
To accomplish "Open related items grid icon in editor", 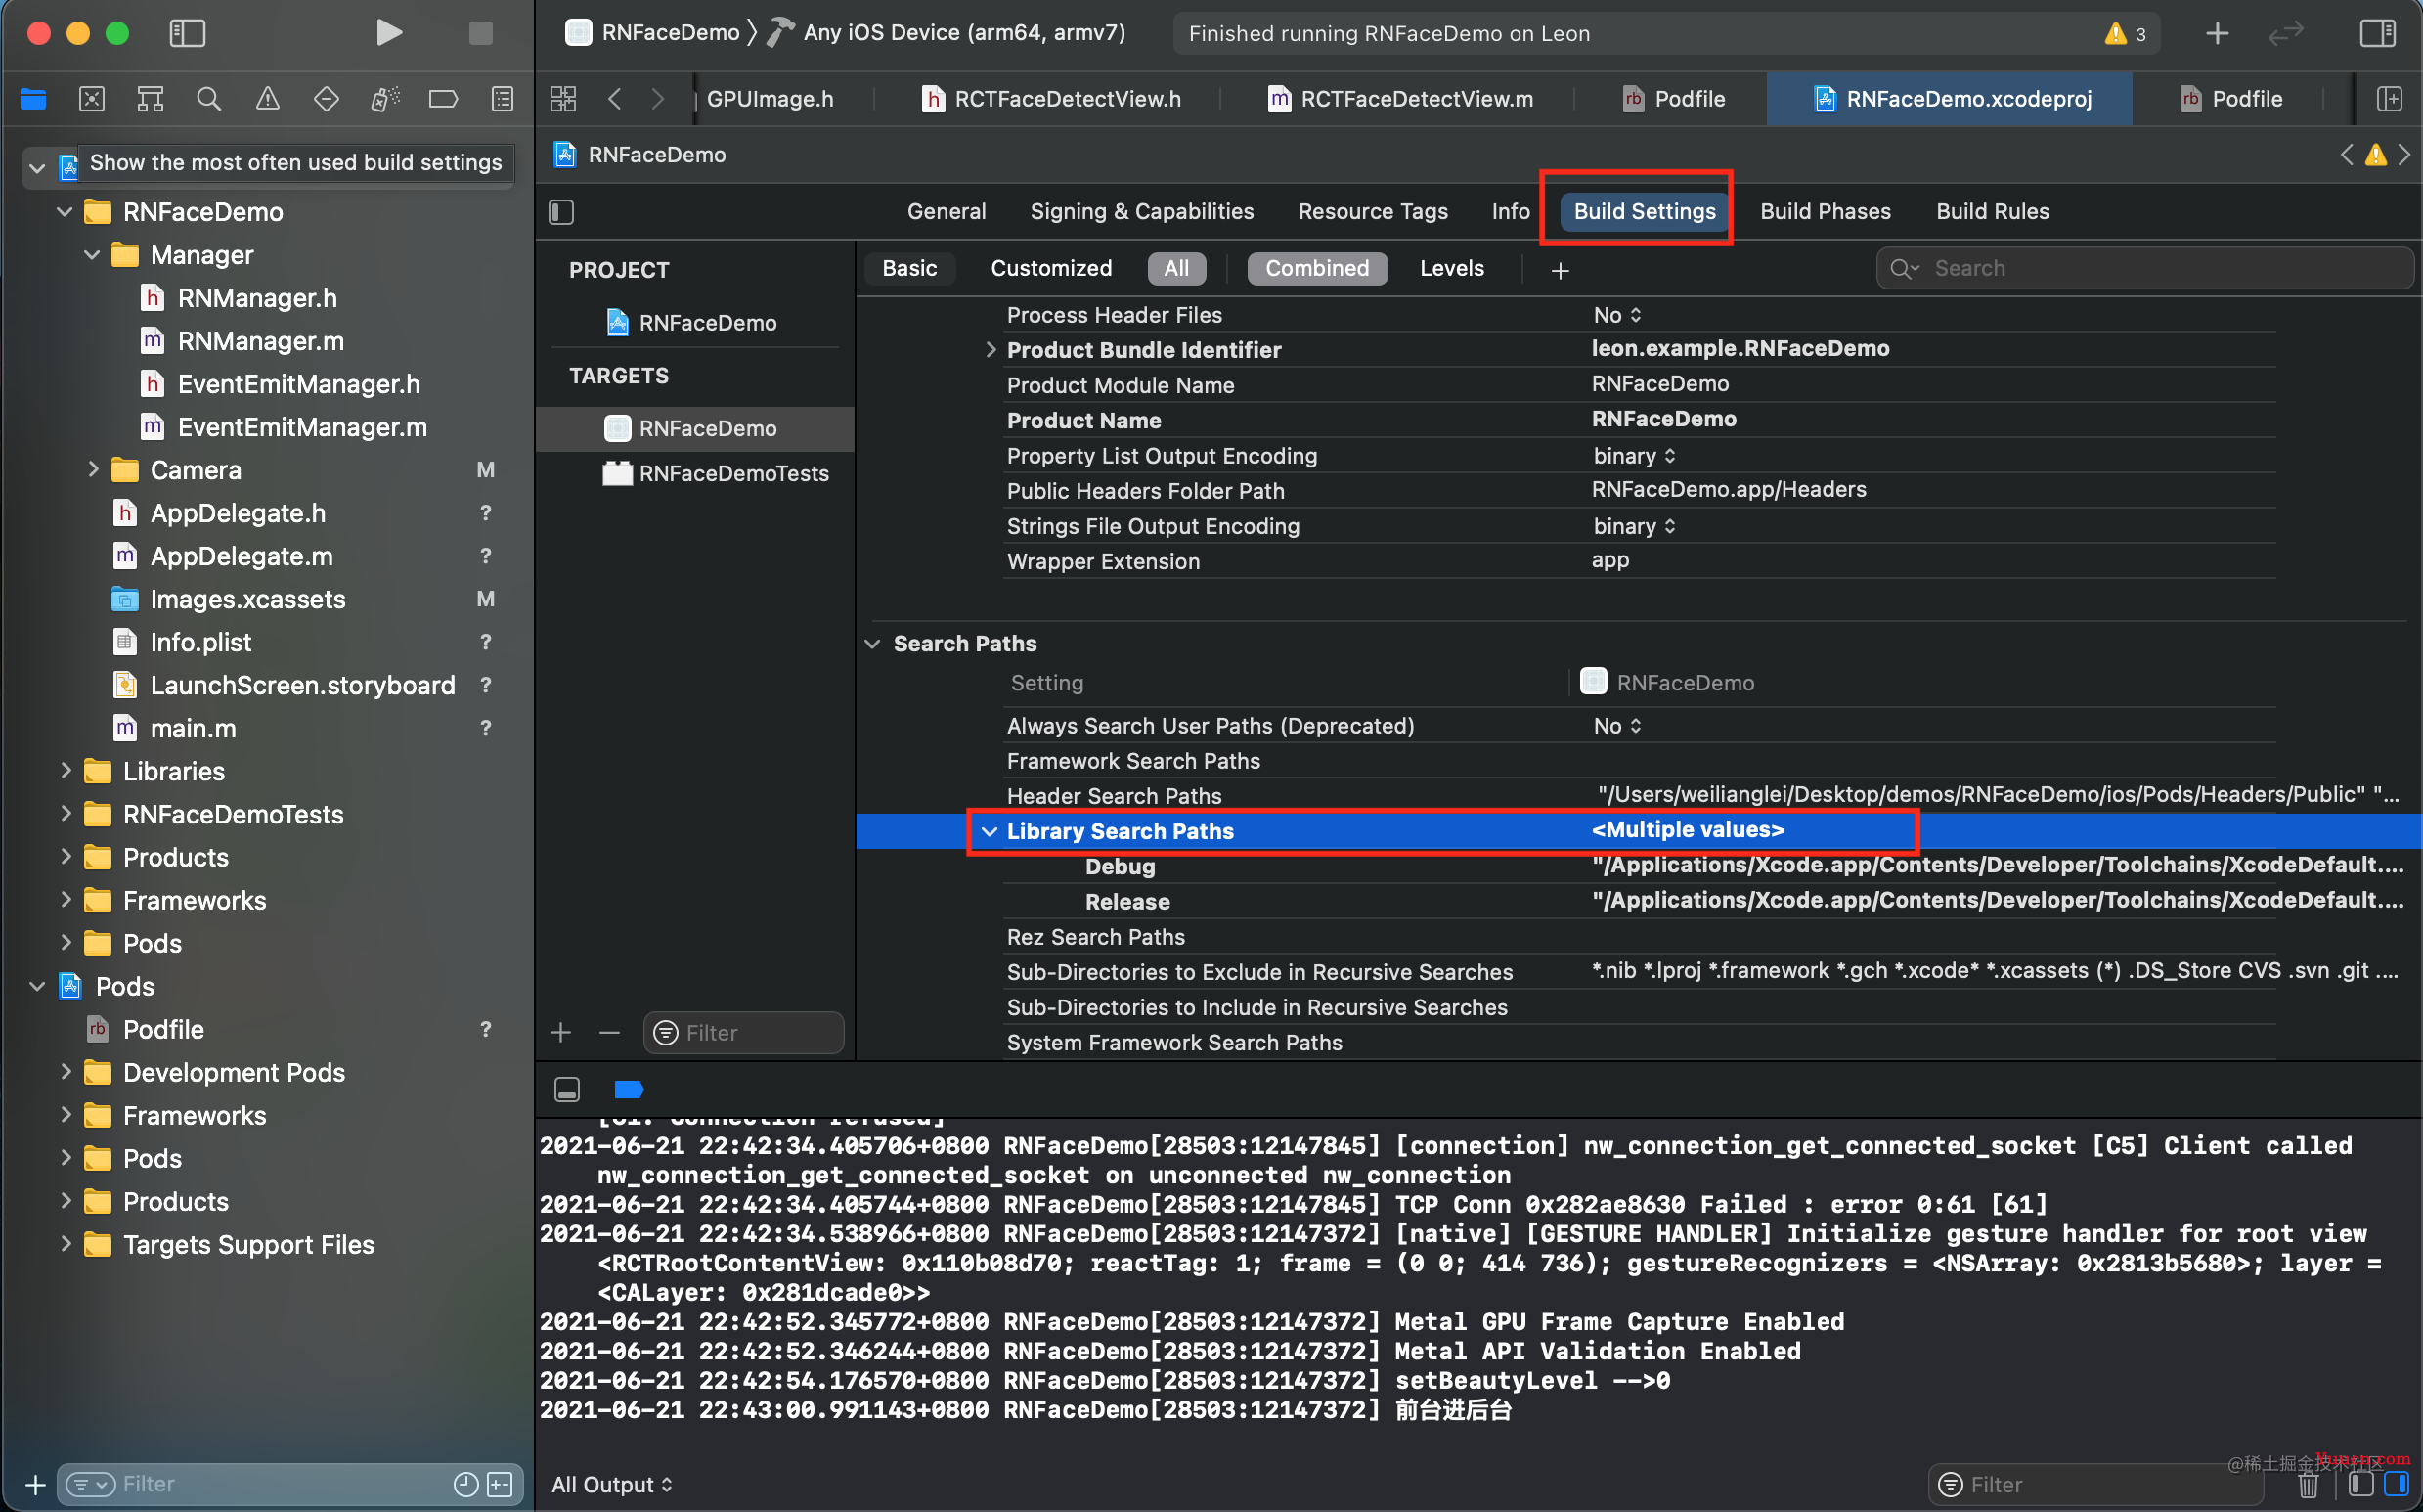I will point(563,99).
